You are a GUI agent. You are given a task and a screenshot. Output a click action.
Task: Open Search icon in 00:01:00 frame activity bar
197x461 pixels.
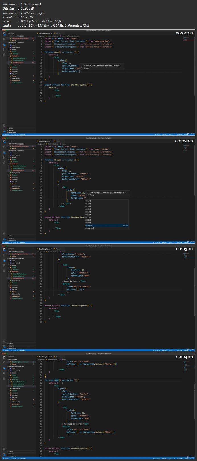tap(4, 39)
